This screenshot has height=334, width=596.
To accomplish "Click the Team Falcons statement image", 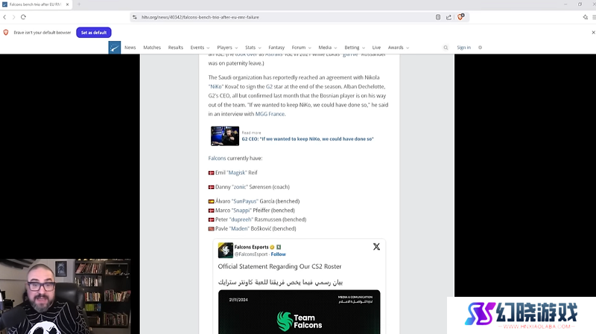I will click(x=299, y=312).
